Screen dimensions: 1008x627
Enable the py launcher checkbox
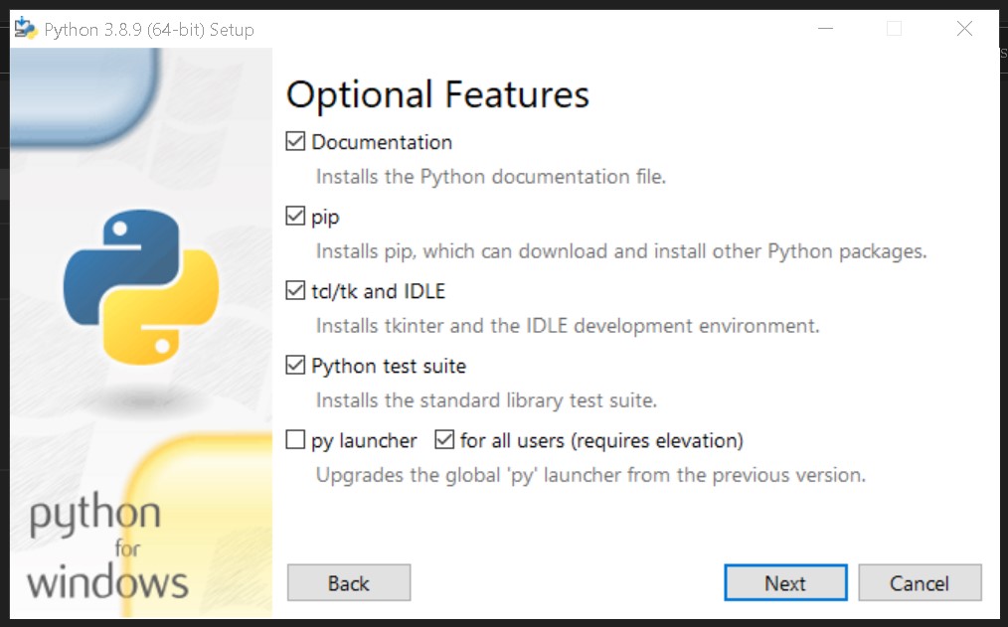pyautogui.click(x=295, y=439)
